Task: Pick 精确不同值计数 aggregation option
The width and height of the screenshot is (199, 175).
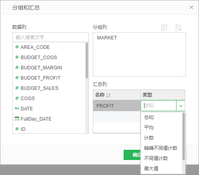Action: 161,148
